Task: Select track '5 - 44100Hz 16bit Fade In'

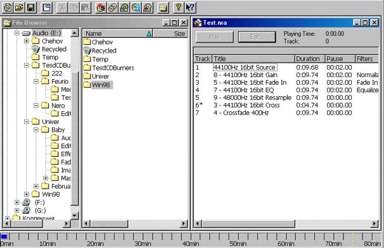Action: tap(250, 82)
